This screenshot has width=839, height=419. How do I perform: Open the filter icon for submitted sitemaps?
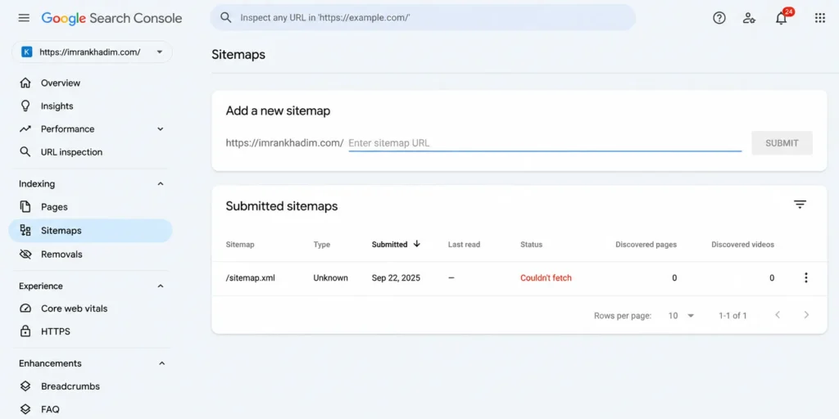pos(800,204)
